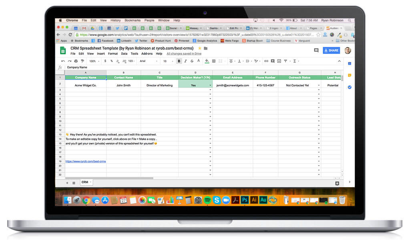
Task: Create a filter using the filter icon
Action: coord(285,61)
